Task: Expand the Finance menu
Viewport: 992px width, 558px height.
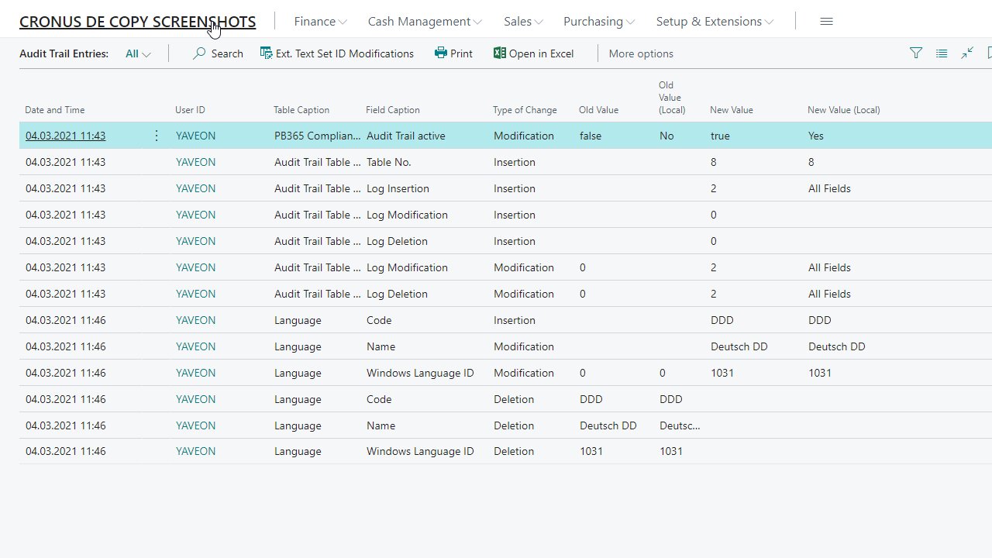Action: (320, 22)
